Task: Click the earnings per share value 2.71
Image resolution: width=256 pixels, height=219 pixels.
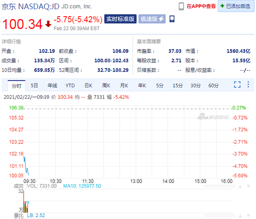Action: coord(176,60)
